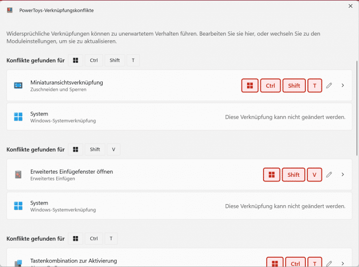Click red Ctrl key in Tastenkombination zur Aktivierung row
Image resolution: width=359 pixels, height=267 pixels.
(296, 262)
